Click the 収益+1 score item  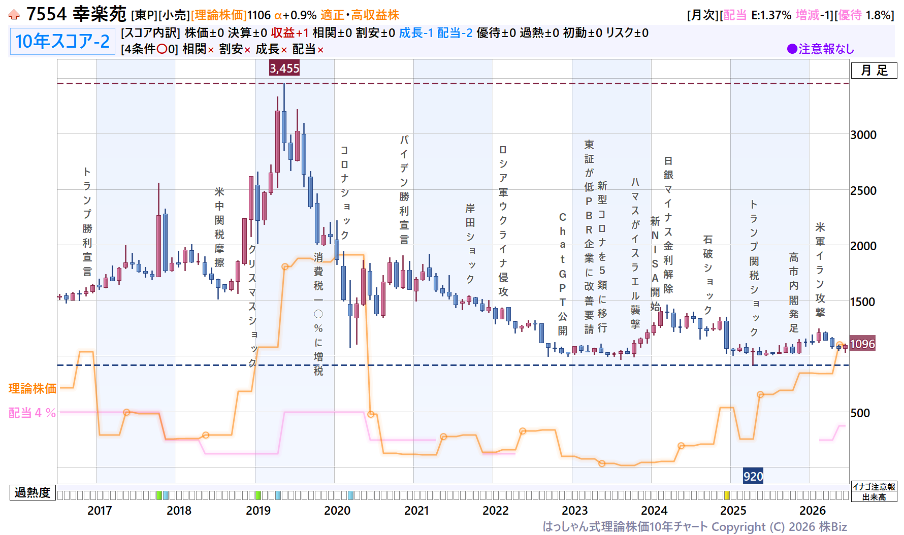click(x=289, y=33)
